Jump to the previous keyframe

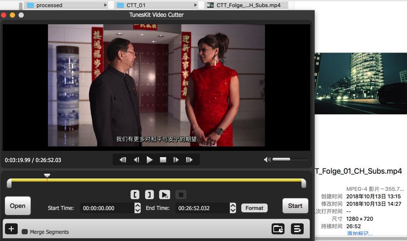click(x=123, y=160)
